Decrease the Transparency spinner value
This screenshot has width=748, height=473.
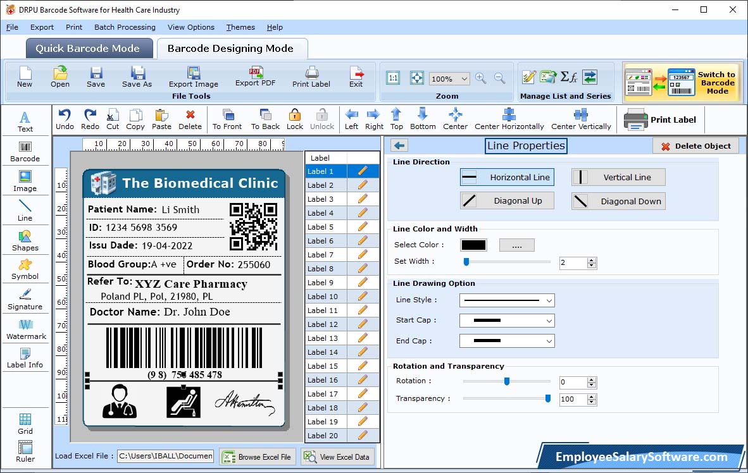(592, 402)
